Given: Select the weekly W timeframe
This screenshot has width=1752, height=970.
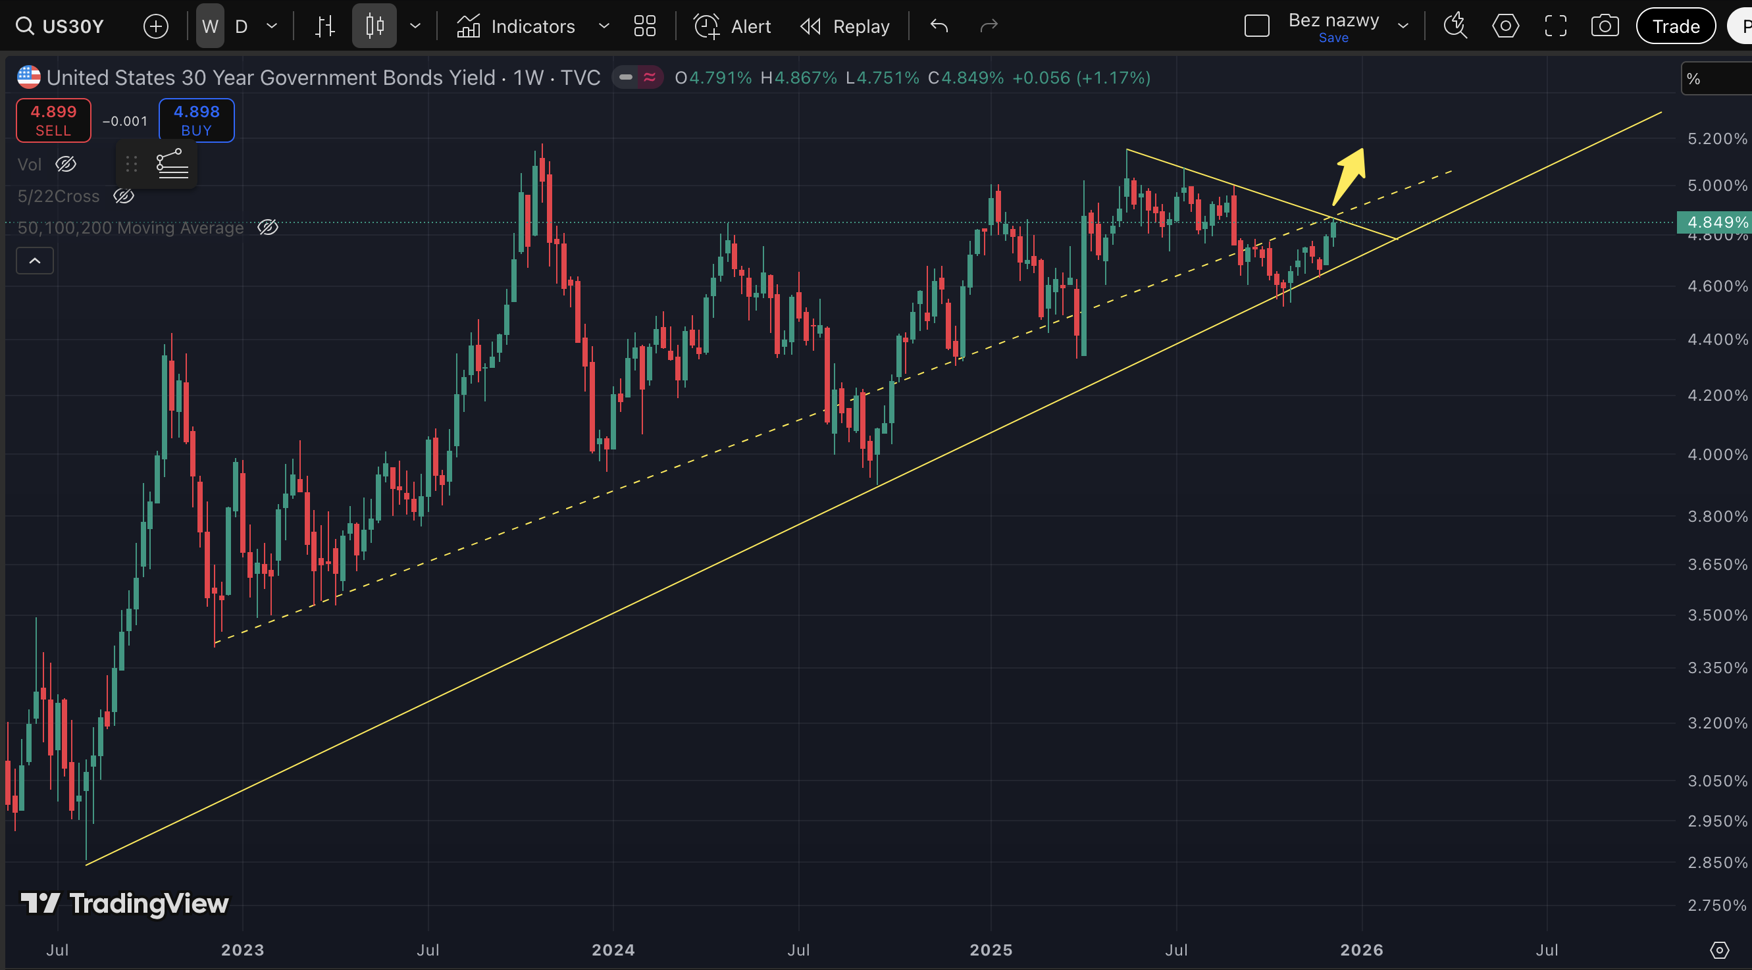Looking at the screenshot, I should (x=209, y=26).
